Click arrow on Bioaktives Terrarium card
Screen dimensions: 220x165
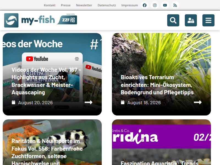[x=198, y=102]
